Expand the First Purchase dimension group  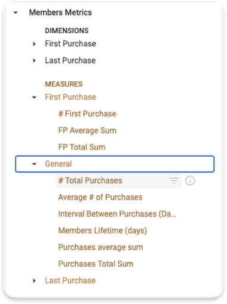[x=34, y=44]
